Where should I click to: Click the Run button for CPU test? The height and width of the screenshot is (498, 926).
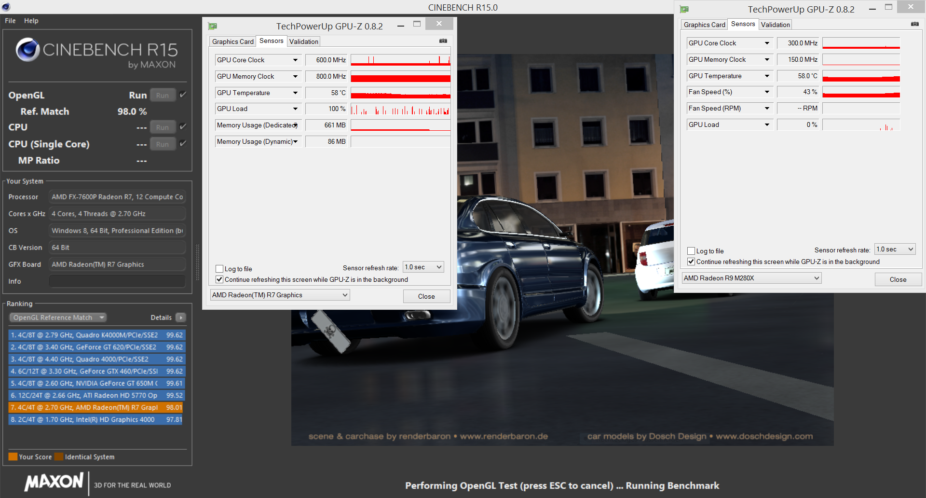163,127
